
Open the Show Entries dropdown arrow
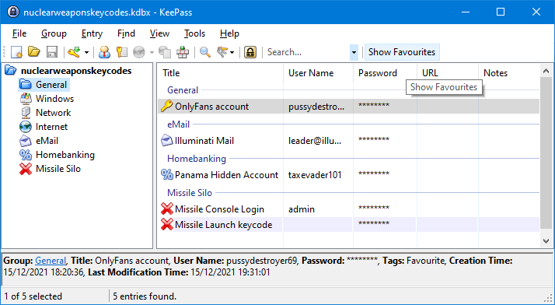232,52
